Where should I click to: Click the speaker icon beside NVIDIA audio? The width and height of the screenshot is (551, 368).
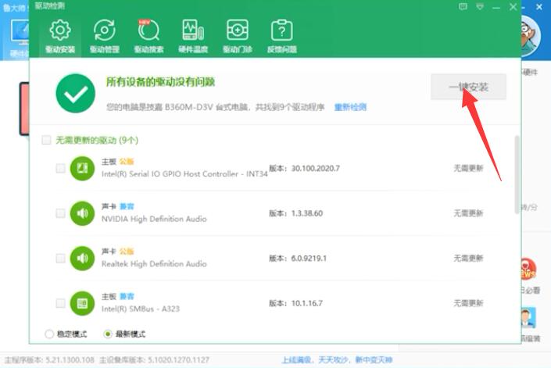83,213
